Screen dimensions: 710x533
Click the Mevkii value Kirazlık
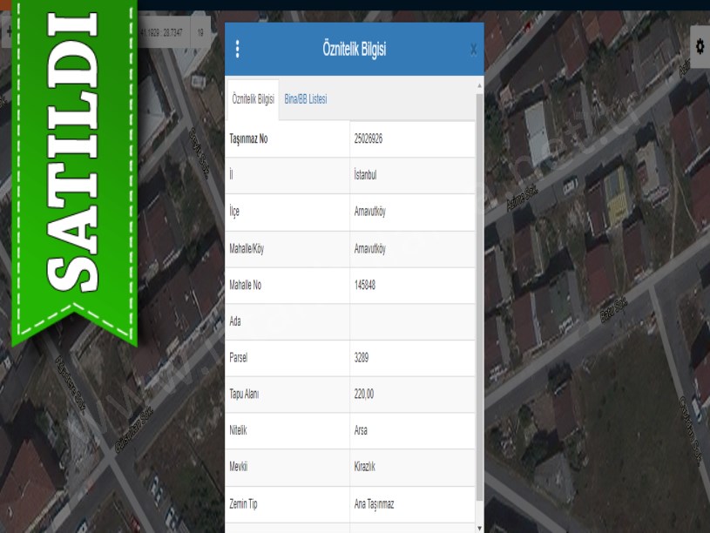(366, 467)
